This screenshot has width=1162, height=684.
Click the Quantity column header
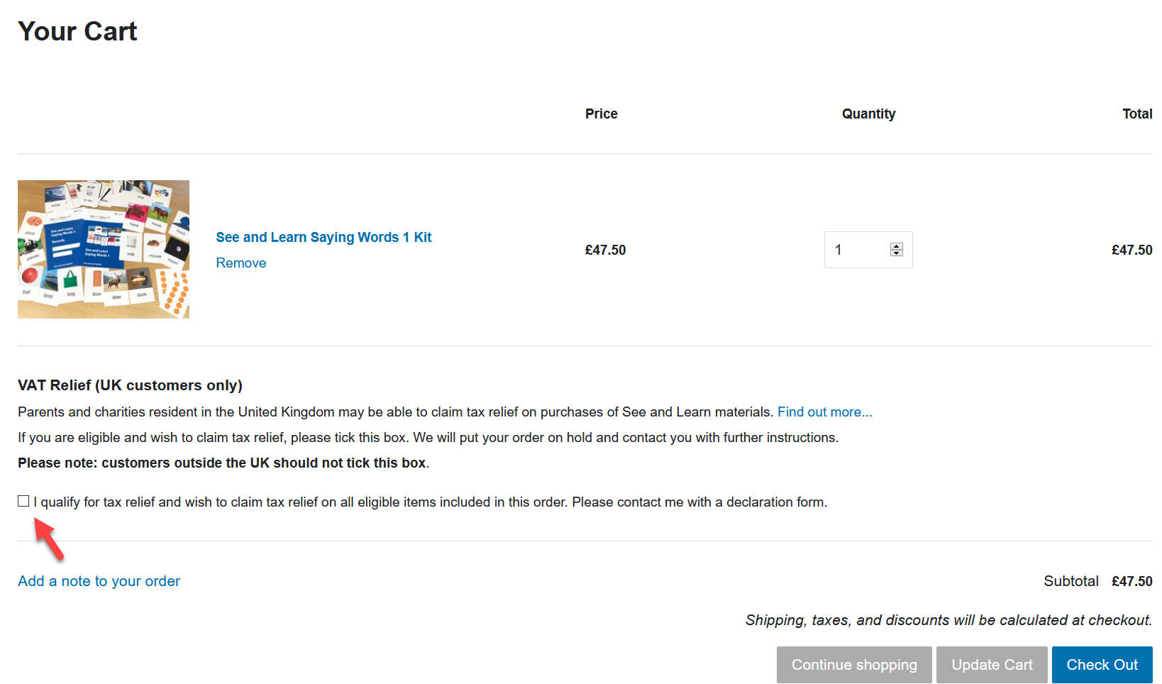(868, 114)
